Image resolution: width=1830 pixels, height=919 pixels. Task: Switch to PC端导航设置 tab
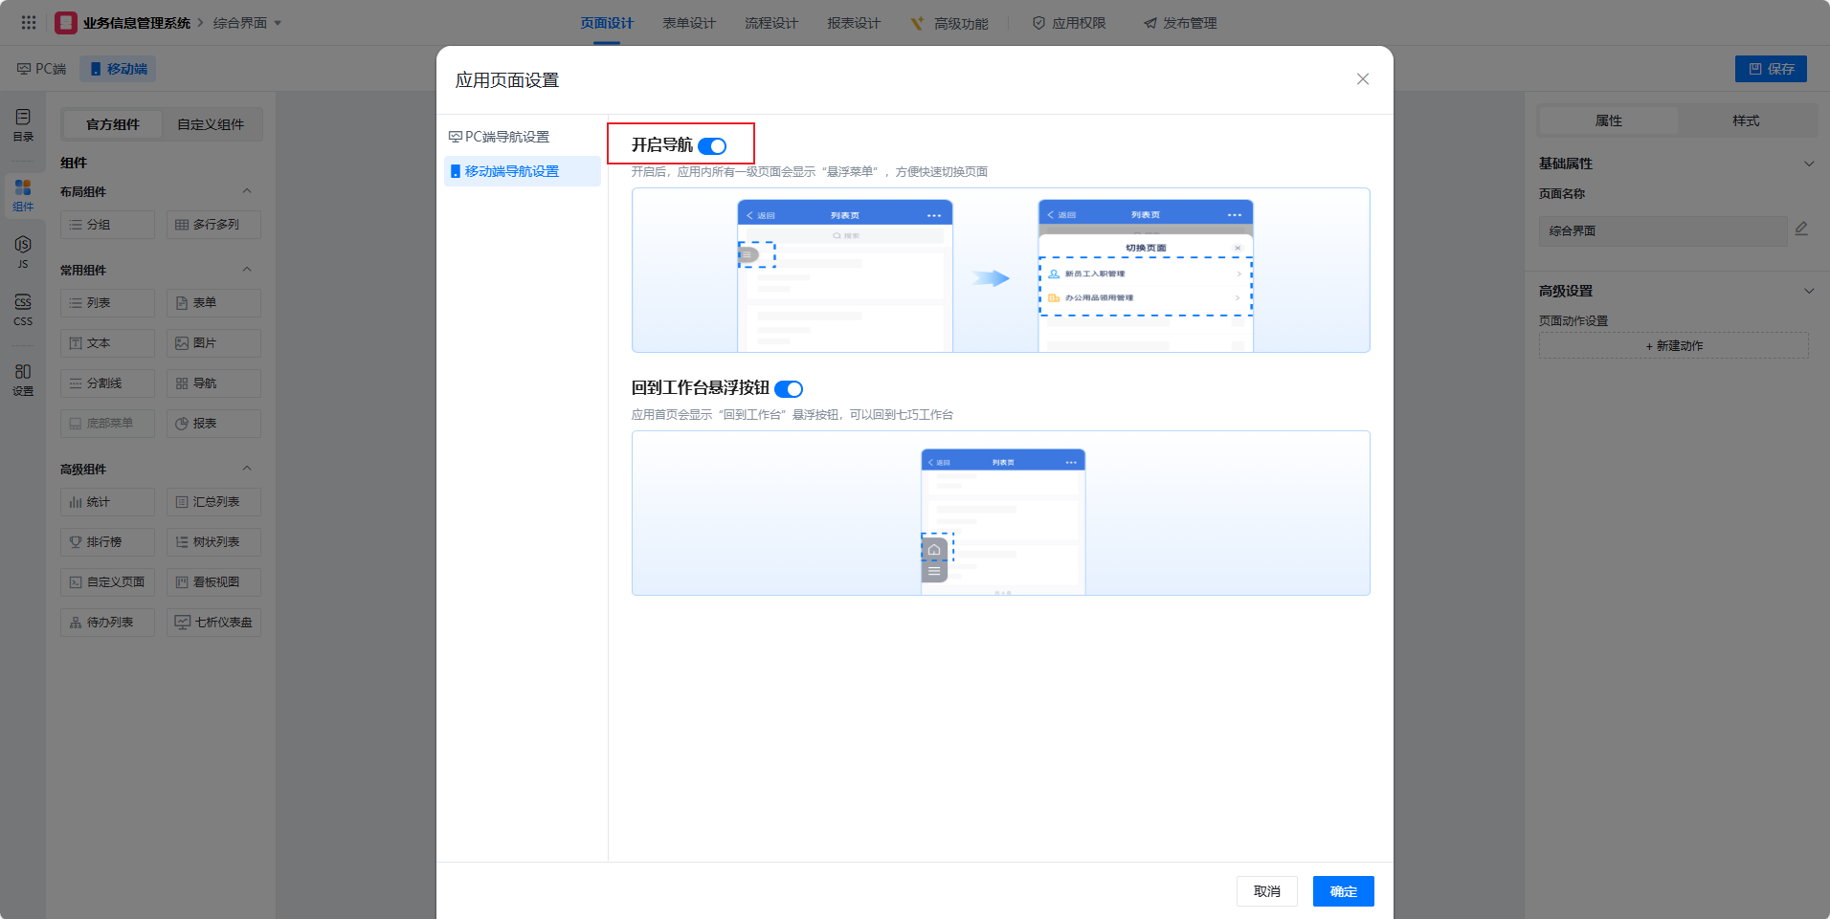click(x=507, y=137)
